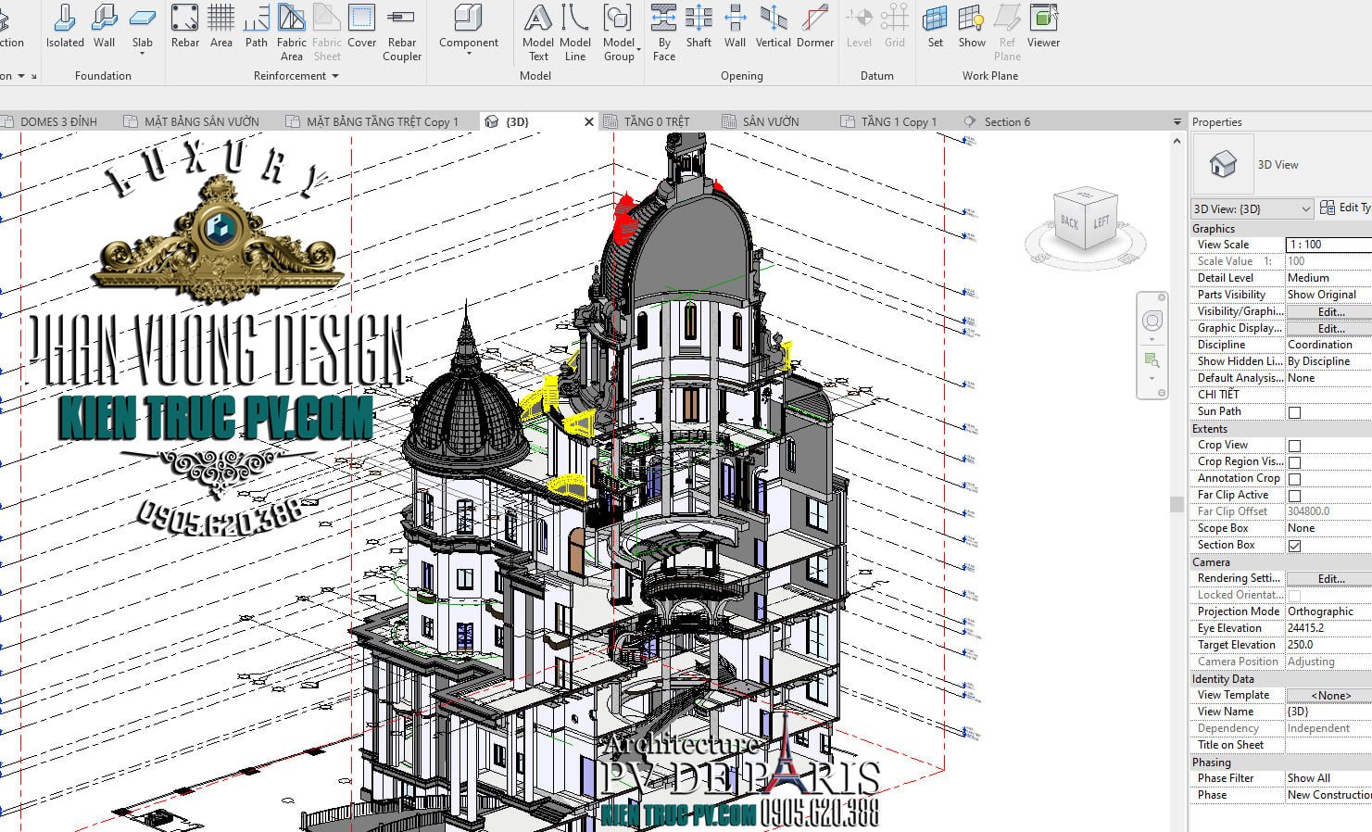
Task: Open the Component tool dropdown arrow
Action: tap(469, 54)
